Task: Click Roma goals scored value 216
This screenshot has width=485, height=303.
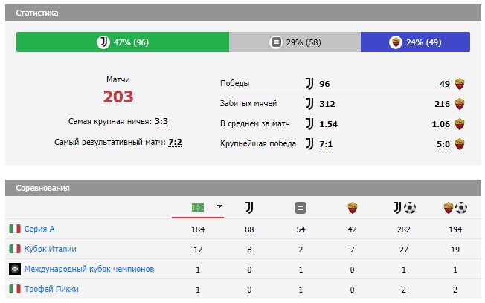Action: tap(443, 104)
